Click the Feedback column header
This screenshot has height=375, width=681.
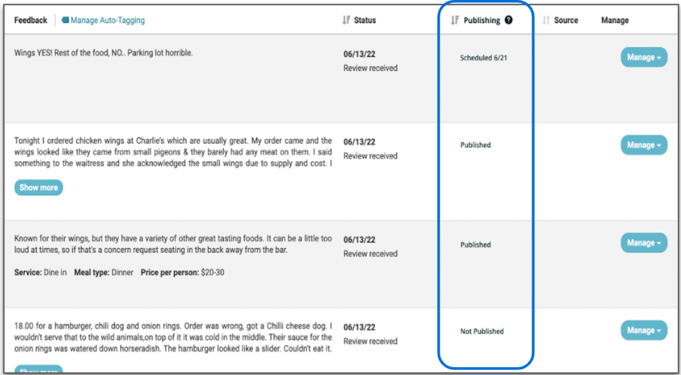pos(30,20)
